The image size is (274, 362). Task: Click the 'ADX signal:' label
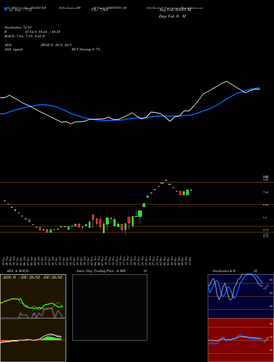(x=14, y=49)
